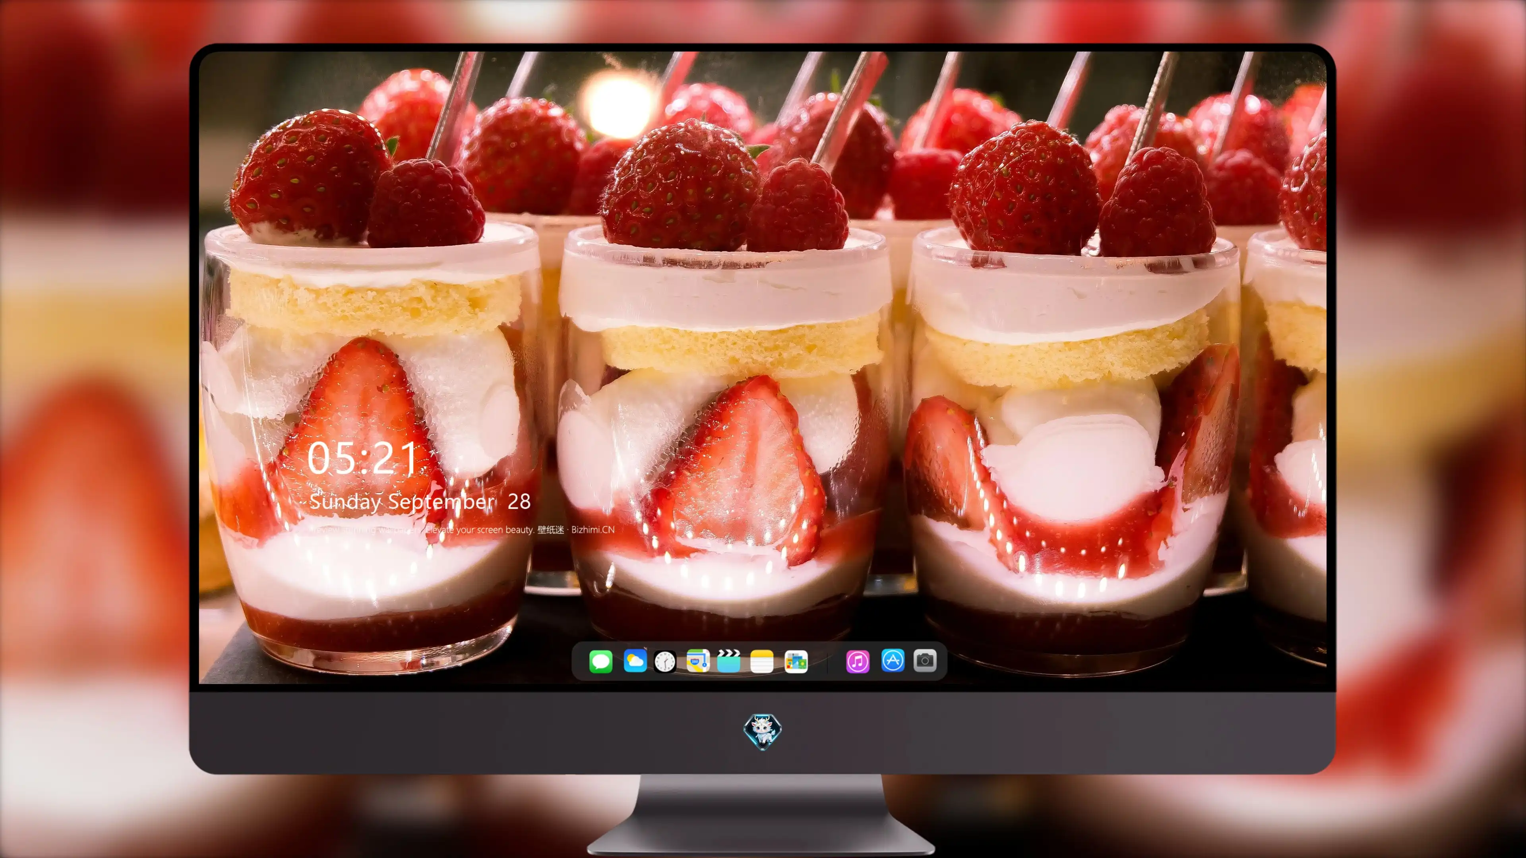The image size is (1526, 858).
Task: Open the App Store from the dock
Action: pyautogui.click(x=893, y=660)
